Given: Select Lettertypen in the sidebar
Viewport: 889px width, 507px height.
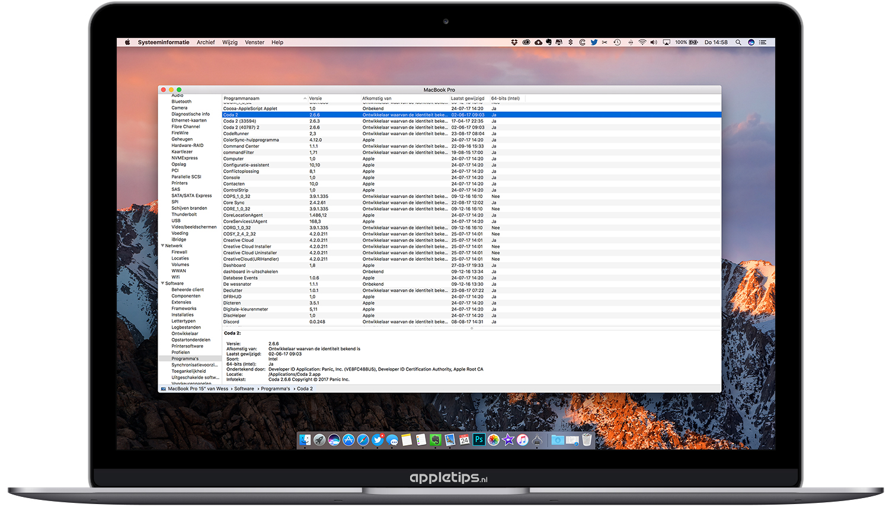Looking at the screenshot, I should [184, 321].
